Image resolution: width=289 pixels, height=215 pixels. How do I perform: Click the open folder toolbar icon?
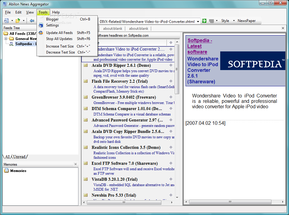tap(18, 20)
